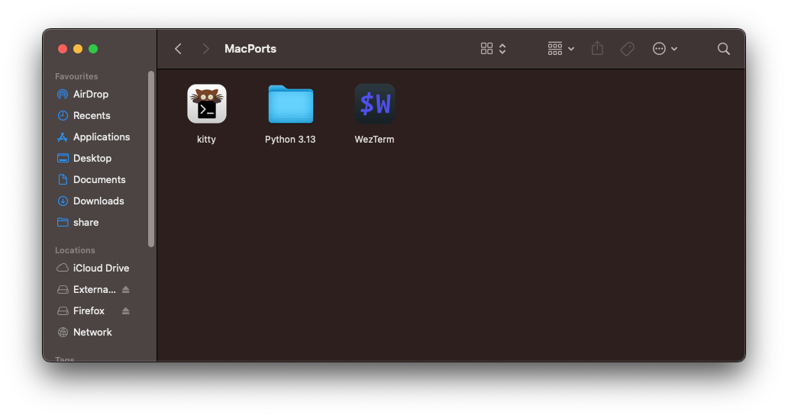Open iCloud Drive in Locations
Viewport: 788px width, 418px height.
(101, 268)
